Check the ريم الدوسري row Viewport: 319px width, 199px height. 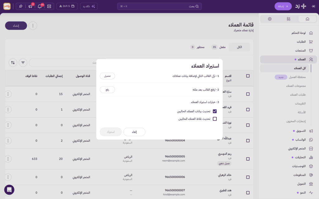click(248, 159)
